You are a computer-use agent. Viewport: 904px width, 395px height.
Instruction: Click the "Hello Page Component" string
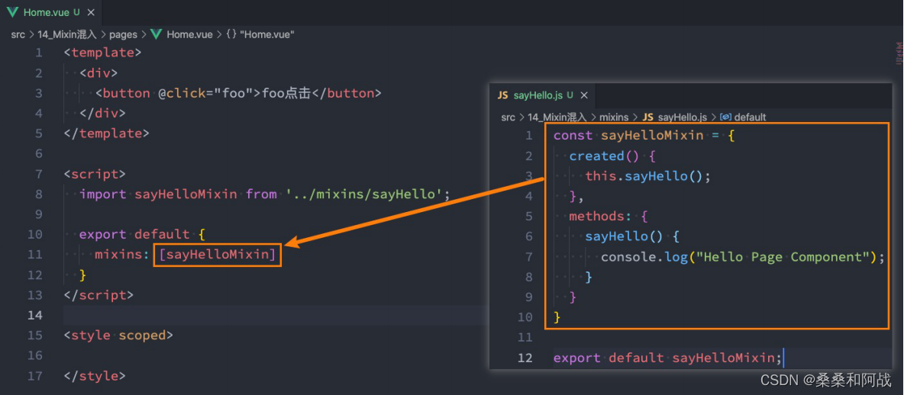pyautogui.click(x=783, y=256)
